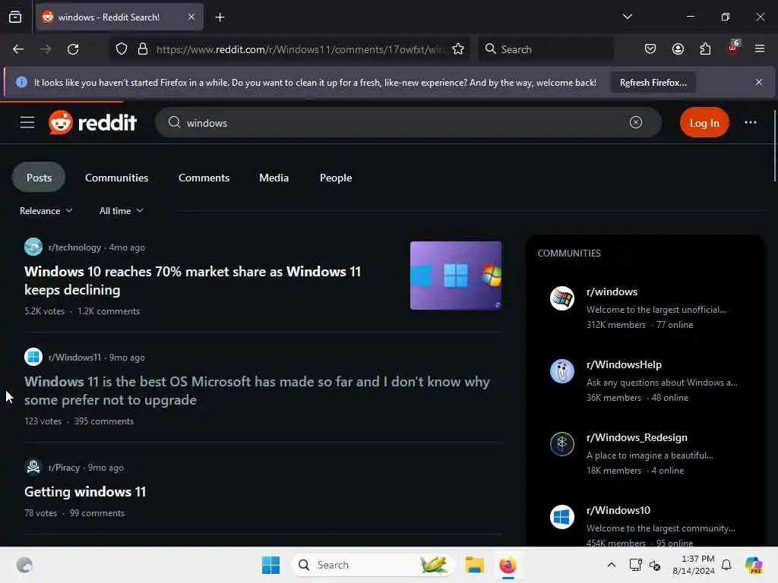Select the windows - Reddit Search browser tab
The image size is (778, 583).
click(119, 17)
